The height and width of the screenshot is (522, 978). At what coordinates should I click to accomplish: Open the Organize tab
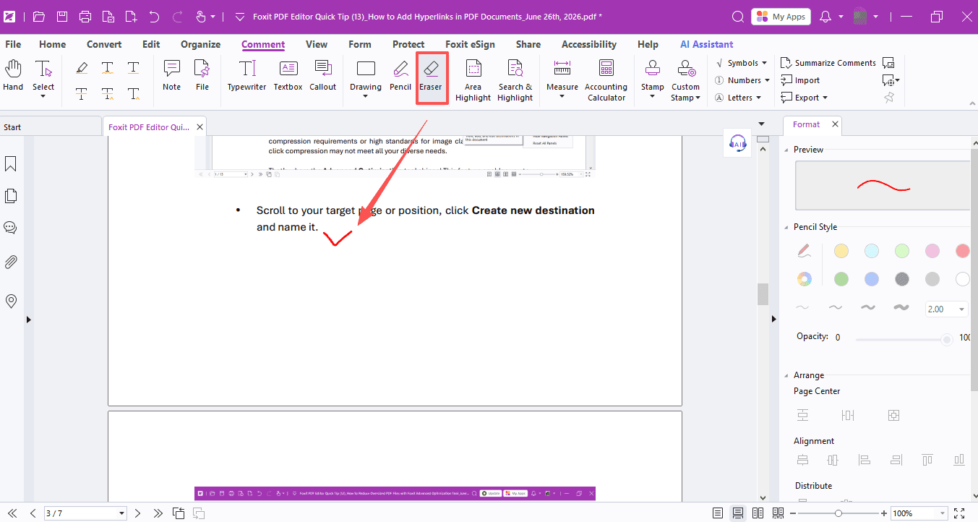point(201,44)
